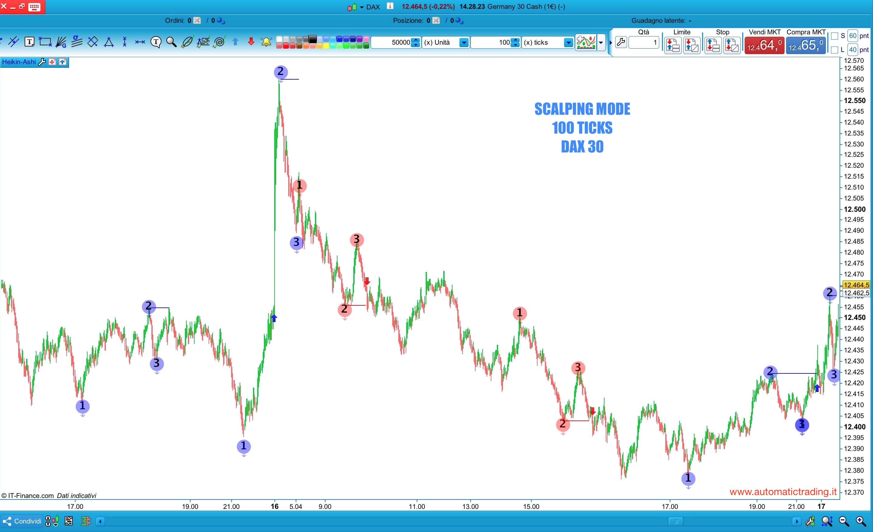This screenshot has height=532, width=873.
Task: Enable the S stop checkbox
Action: coord(834,36)
